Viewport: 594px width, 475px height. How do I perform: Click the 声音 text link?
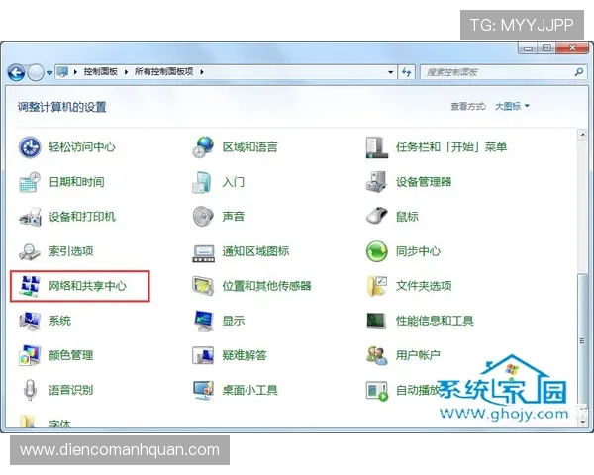(233, 217)
